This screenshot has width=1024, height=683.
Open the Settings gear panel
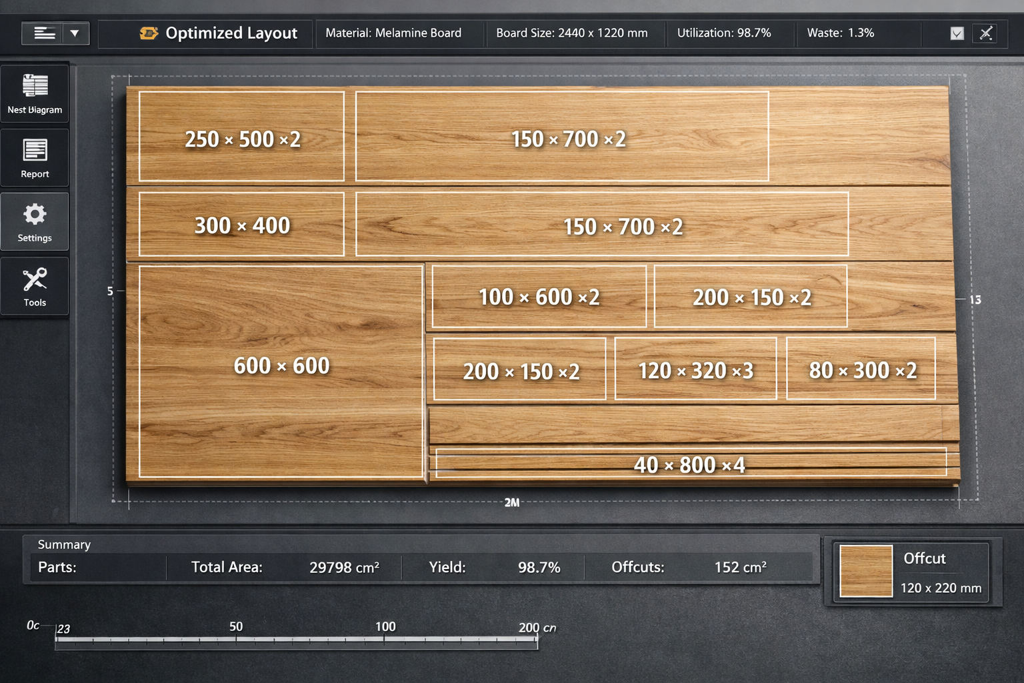(35, 222)
